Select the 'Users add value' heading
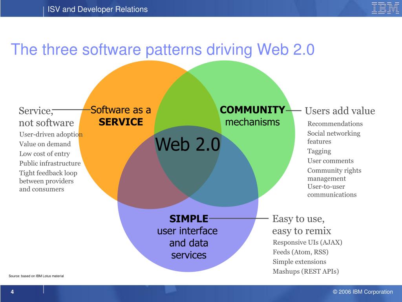402x302 pixels. pyautogui.click(x=340, y=111)
